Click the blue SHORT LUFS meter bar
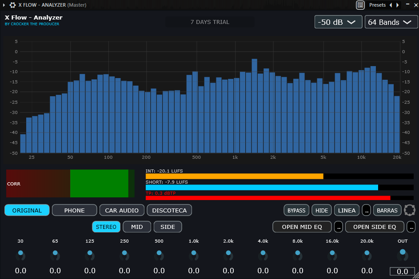 [262, 187]
